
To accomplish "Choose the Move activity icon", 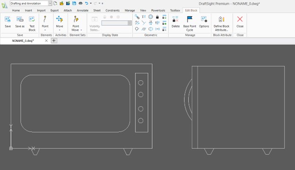I will click(60, 19).
